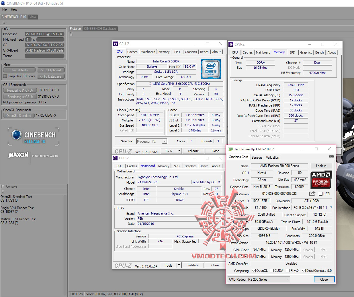
Task: Open Tools dropdown arrow in CPU-Z Mainboard window
Action: tap(179, 265)
